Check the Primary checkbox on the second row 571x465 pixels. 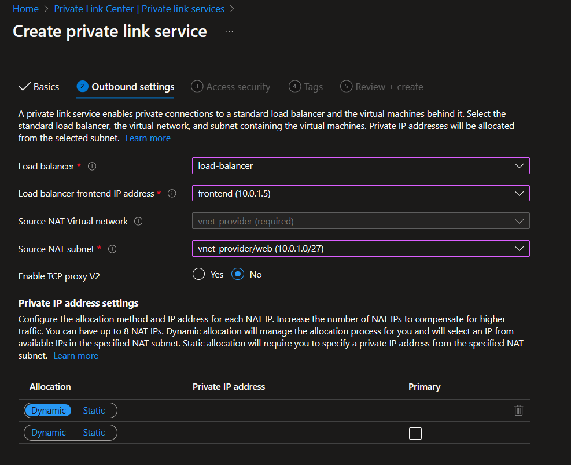click(x=415, y=432)
